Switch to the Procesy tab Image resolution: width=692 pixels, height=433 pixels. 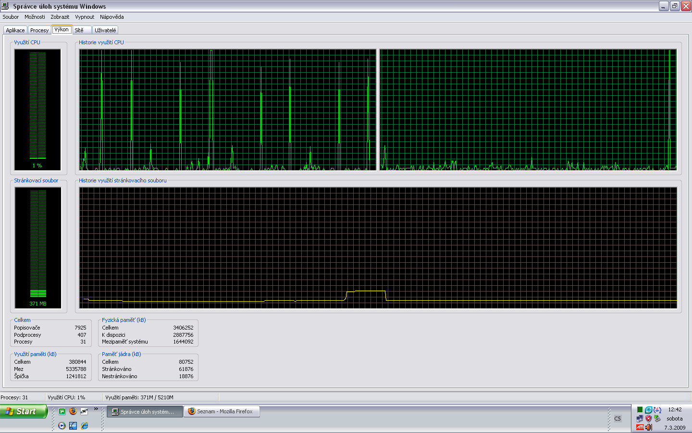tap(39, 30)
